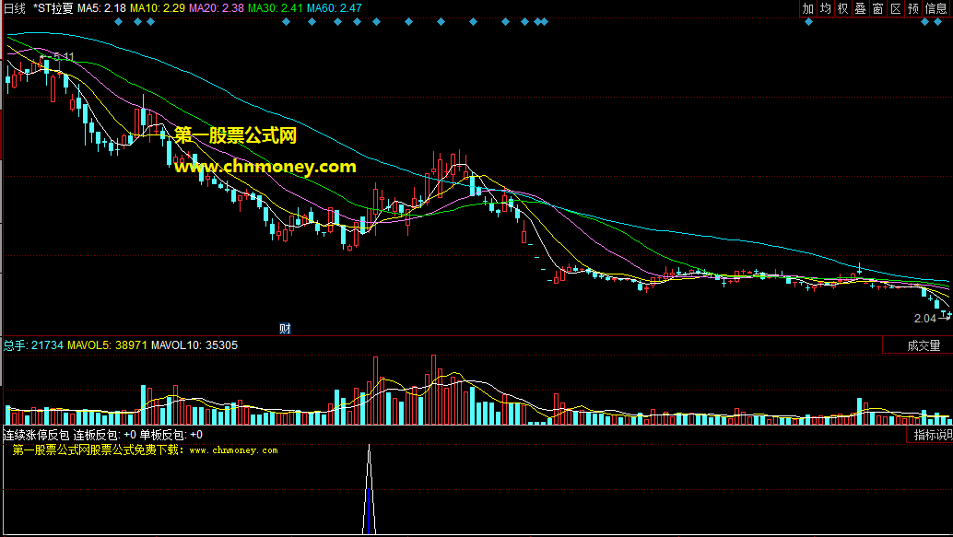Open the 权 price adjustment button

click(x=843, y=8)
